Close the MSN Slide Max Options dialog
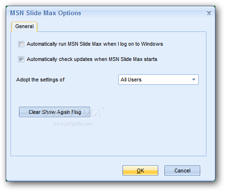 [x=209, y=13]
